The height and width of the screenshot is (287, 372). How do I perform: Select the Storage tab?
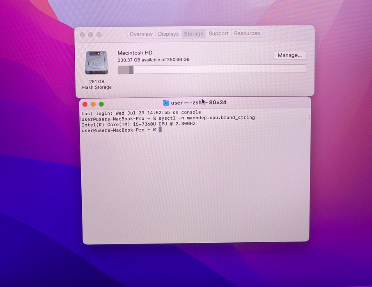point(193,34)
